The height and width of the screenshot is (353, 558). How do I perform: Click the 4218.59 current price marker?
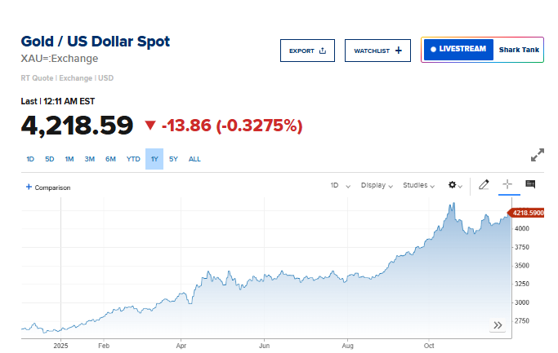click(529, 213)
